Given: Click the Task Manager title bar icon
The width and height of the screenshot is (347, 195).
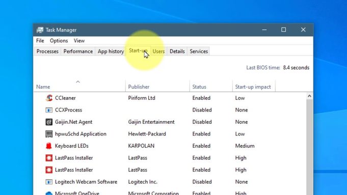Looking at the screenshot, I should [x=40, y=30].
